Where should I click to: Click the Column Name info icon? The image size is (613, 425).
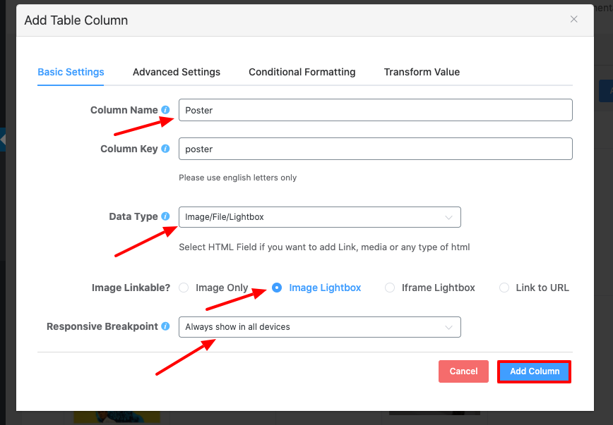(x=165, y=110)
